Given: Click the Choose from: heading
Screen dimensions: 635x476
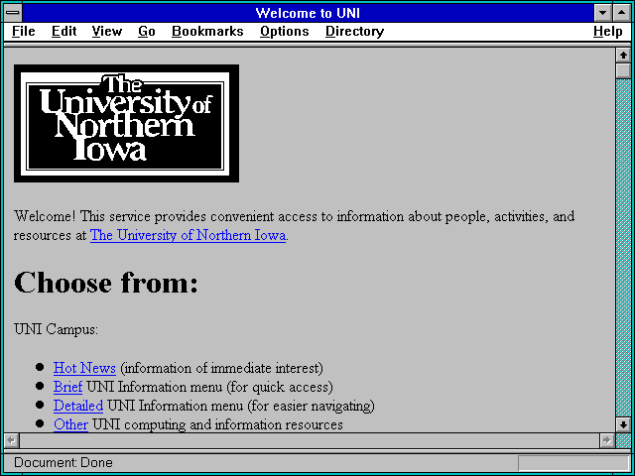Looking at the screenshot, I should (x=106, y=283).
